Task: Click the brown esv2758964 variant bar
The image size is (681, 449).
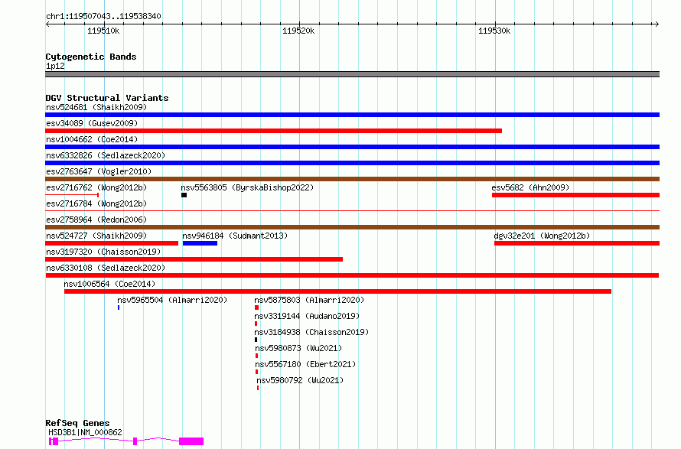Action: pyautogui.click(x=352, y=227)
